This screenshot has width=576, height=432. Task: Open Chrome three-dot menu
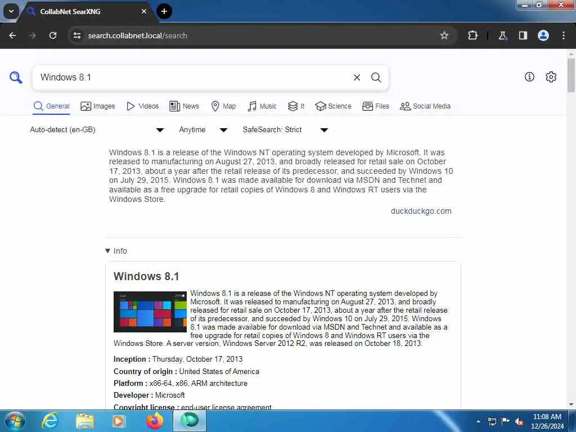coord(564,35)
